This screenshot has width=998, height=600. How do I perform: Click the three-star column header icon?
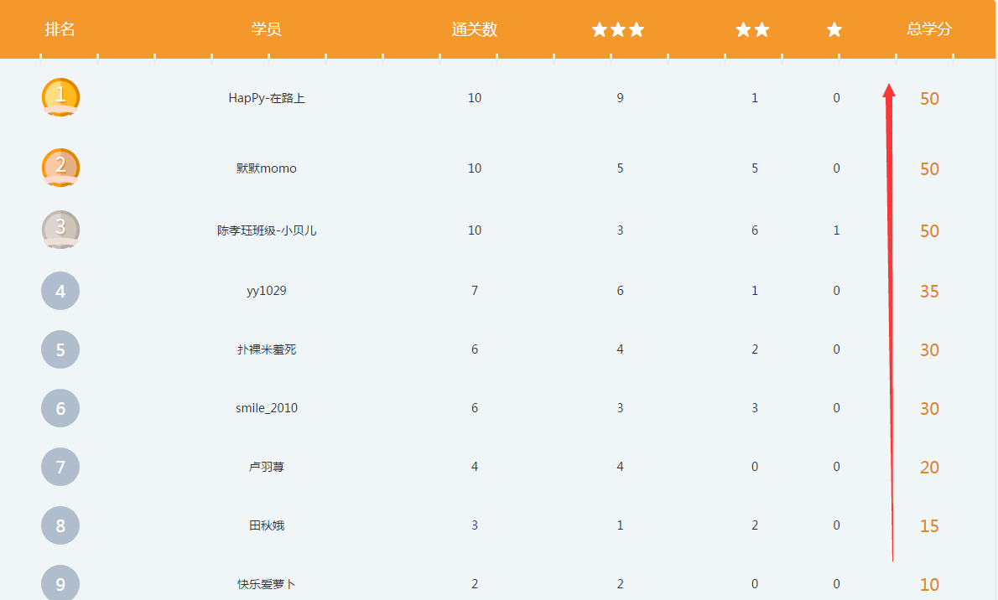618,30
